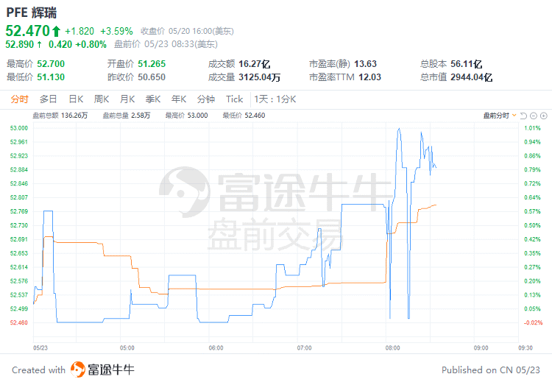Click the -0.02% right axis label
This screenshot has height=385, width=552.
click(533, 322)
